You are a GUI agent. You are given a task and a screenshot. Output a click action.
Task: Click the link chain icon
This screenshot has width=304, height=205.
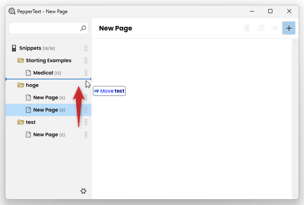point(274,28)
